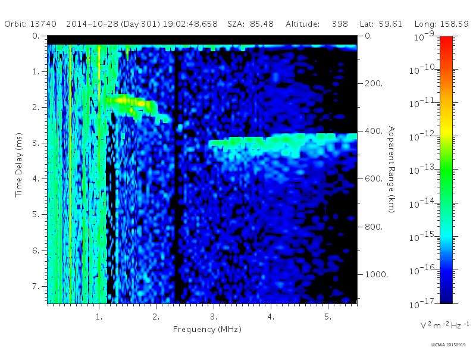Click the apparent range label '1000.'
Image resolution: width=476 pixels, height=357 pixels.
pos(377,274)
